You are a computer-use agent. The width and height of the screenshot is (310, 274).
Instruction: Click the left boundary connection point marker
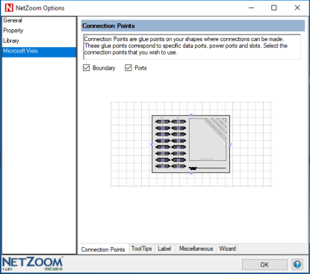pos(152,144)
